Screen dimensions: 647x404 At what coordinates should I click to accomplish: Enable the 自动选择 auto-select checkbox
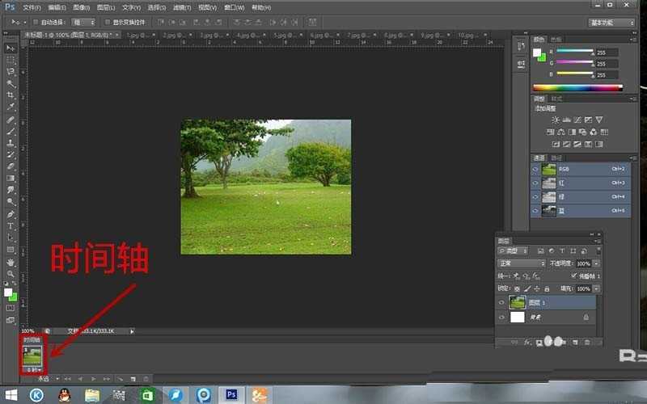36,23
